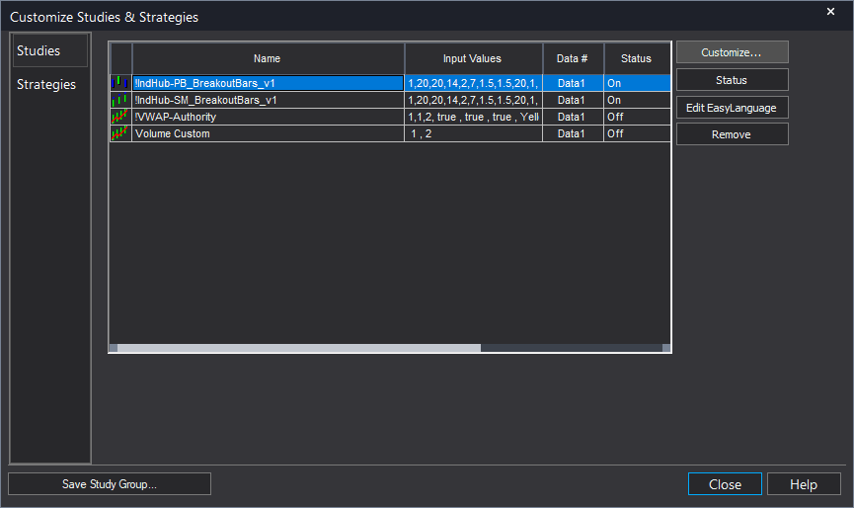The width and height of the screenshot is (854, 508).
Task: Click the Off status of Volume Custom
Action: 637,133
